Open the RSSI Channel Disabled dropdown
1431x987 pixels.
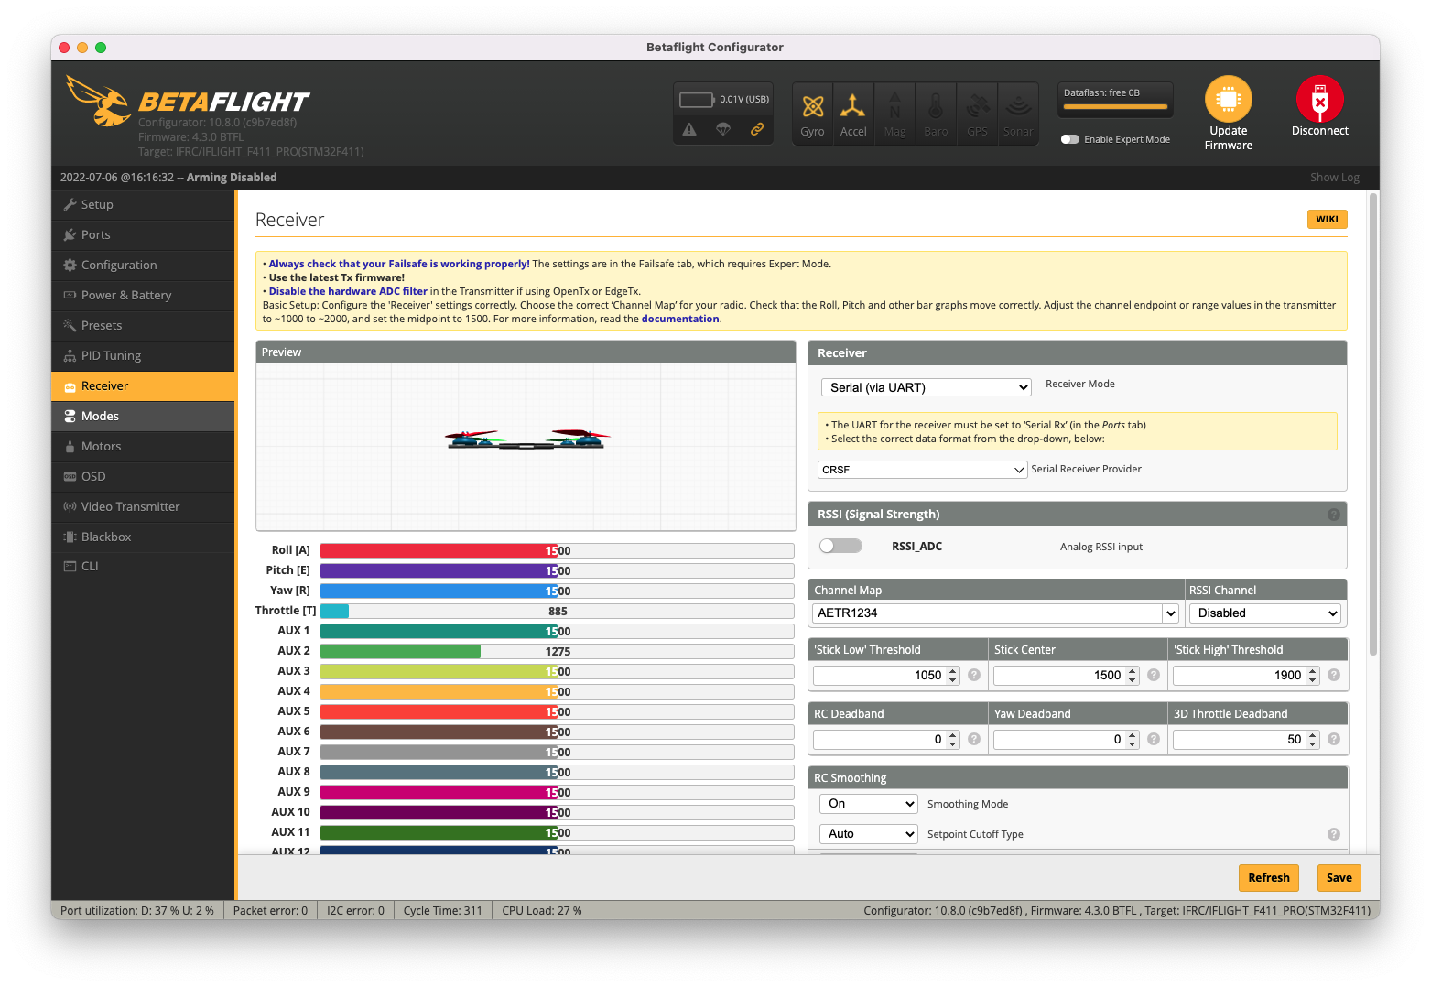tap(1265, 613)
